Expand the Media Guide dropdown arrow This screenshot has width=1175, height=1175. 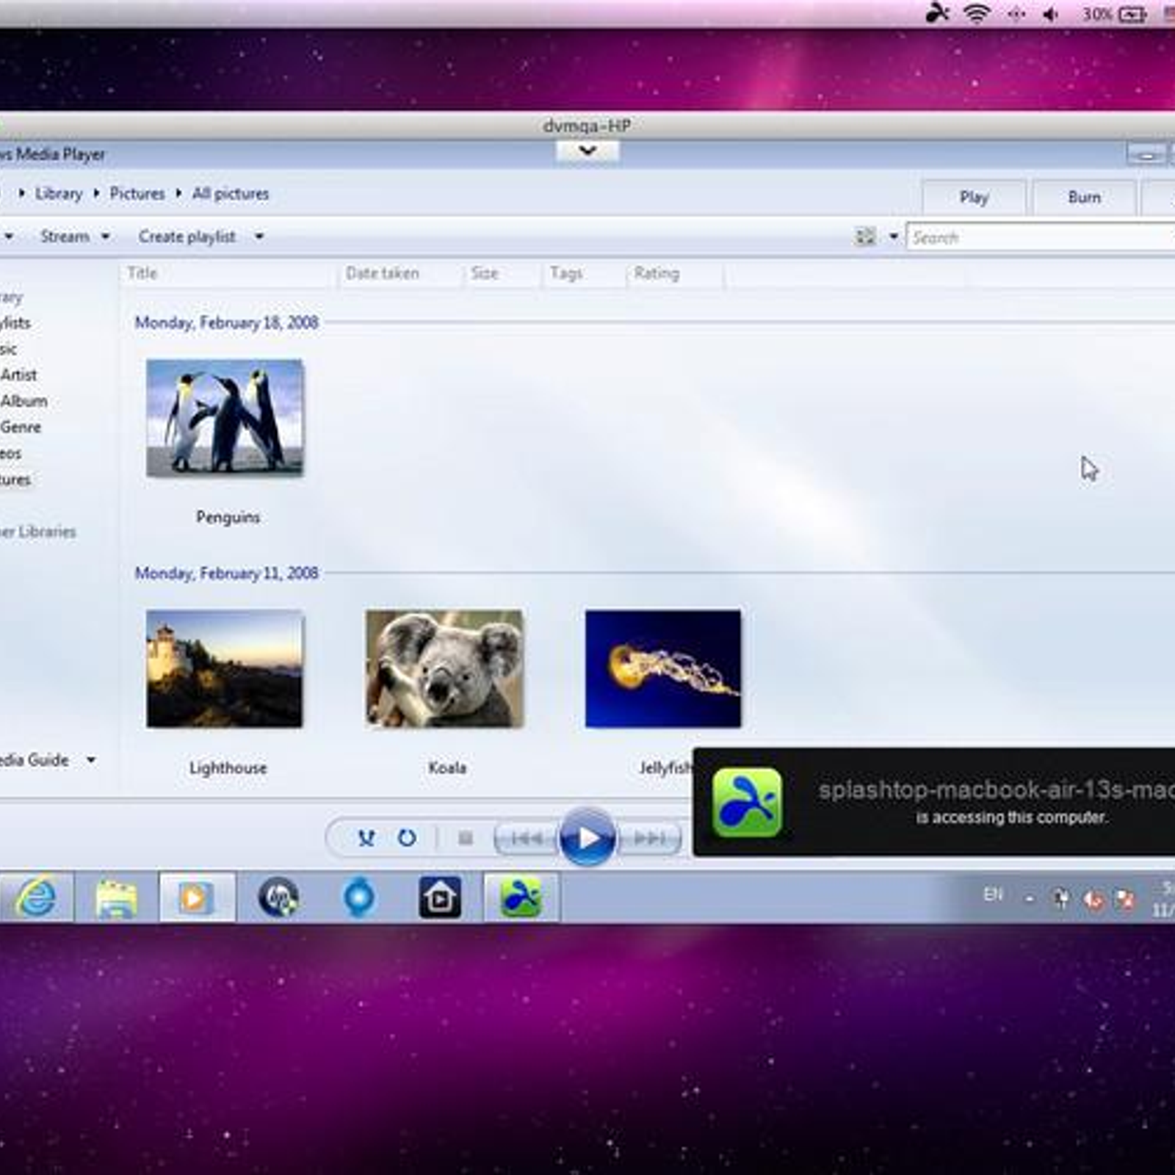pos(91,760)
